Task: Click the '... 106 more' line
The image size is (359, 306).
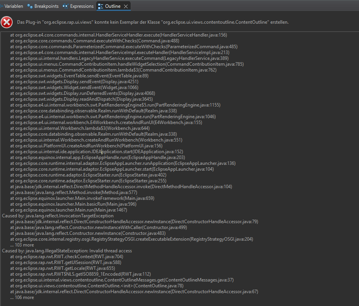Action: [22, 297]
